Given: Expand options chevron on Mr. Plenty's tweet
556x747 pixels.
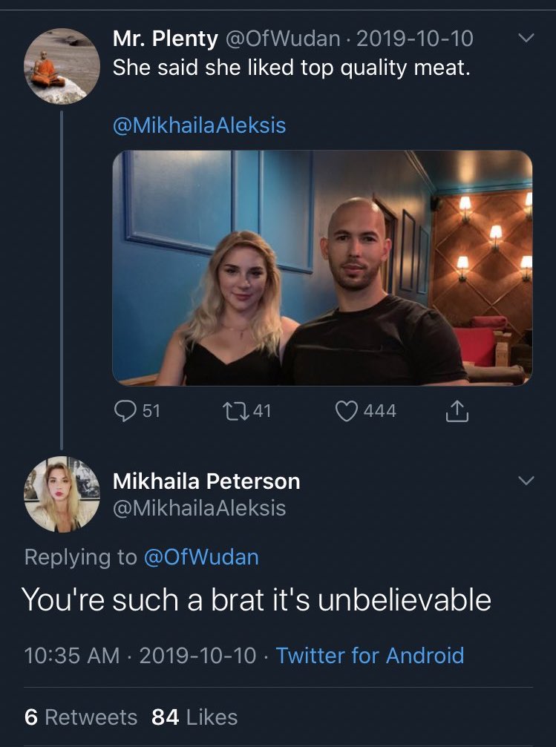Looking at the screenshot, I should point(526,37).
